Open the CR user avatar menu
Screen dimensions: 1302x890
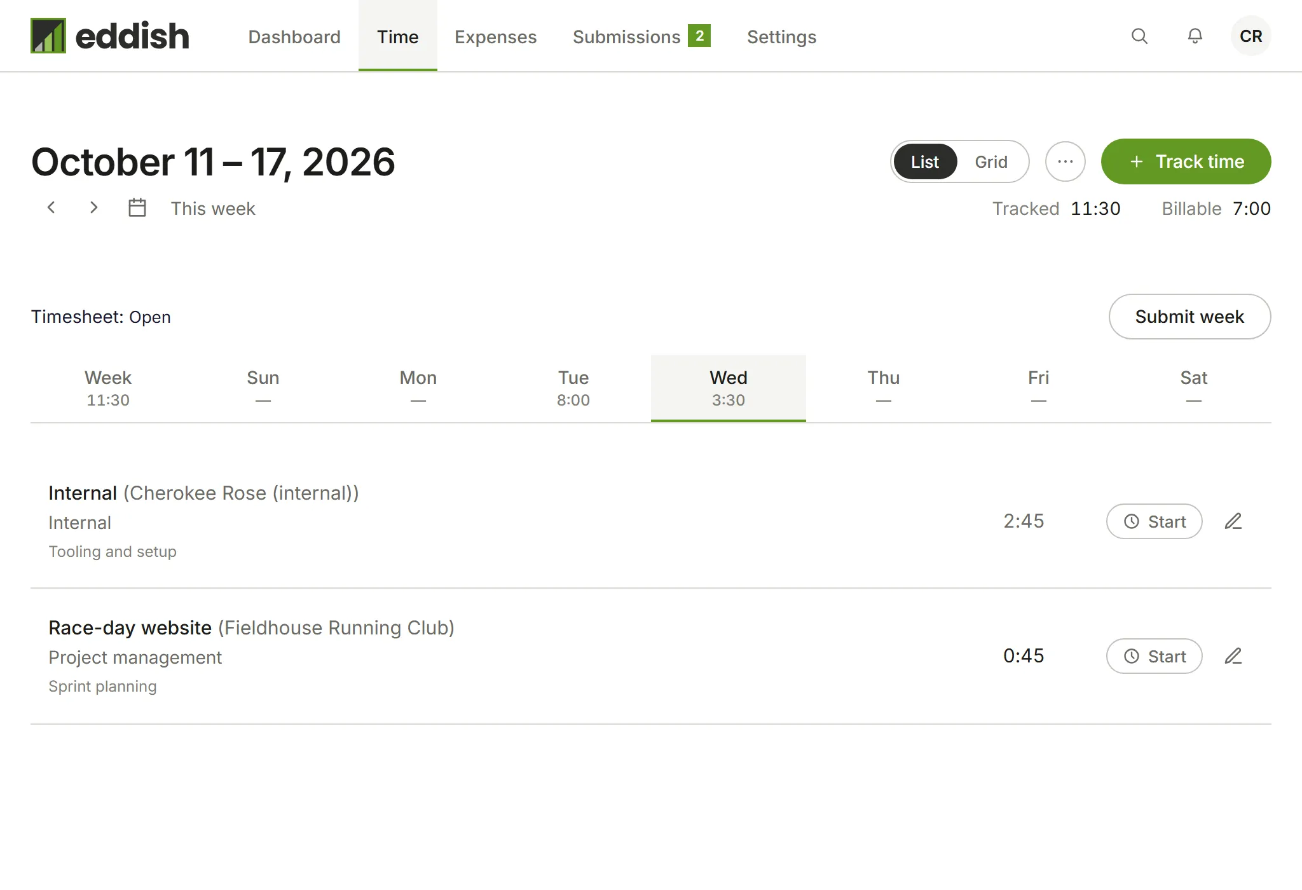point(1251,36)
